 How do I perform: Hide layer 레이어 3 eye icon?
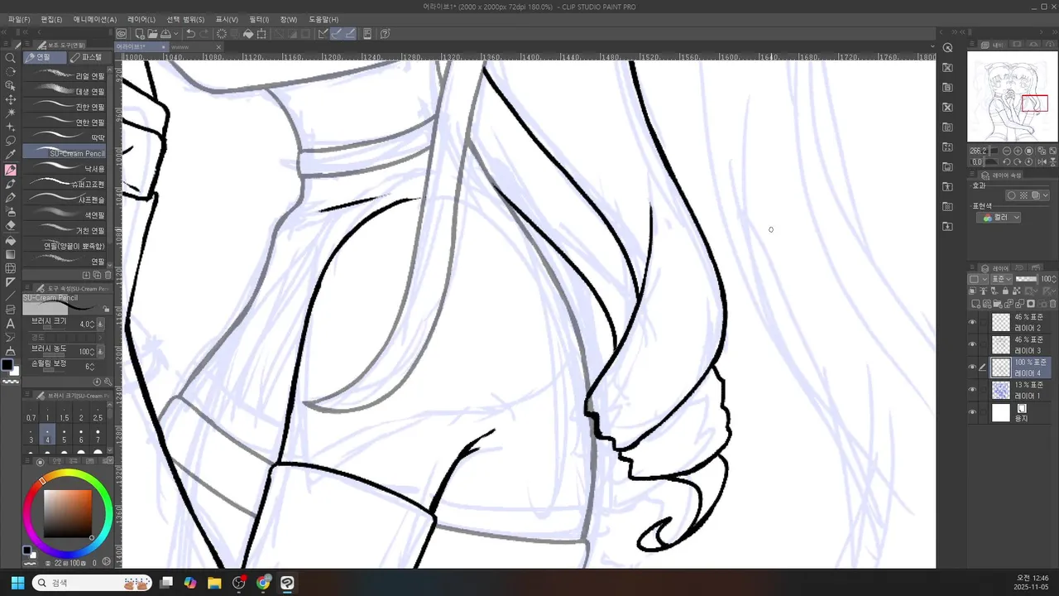tap(972, 345)
